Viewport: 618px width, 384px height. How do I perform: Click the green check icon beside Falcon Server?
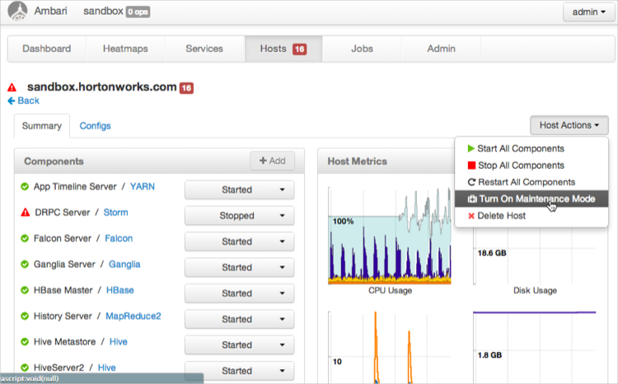(x=25, y=238)
